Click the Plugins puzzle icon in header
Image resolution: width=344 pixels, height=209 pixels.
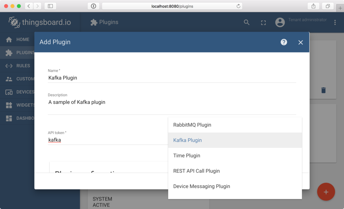pyautogui.click(x=94, y=22)
